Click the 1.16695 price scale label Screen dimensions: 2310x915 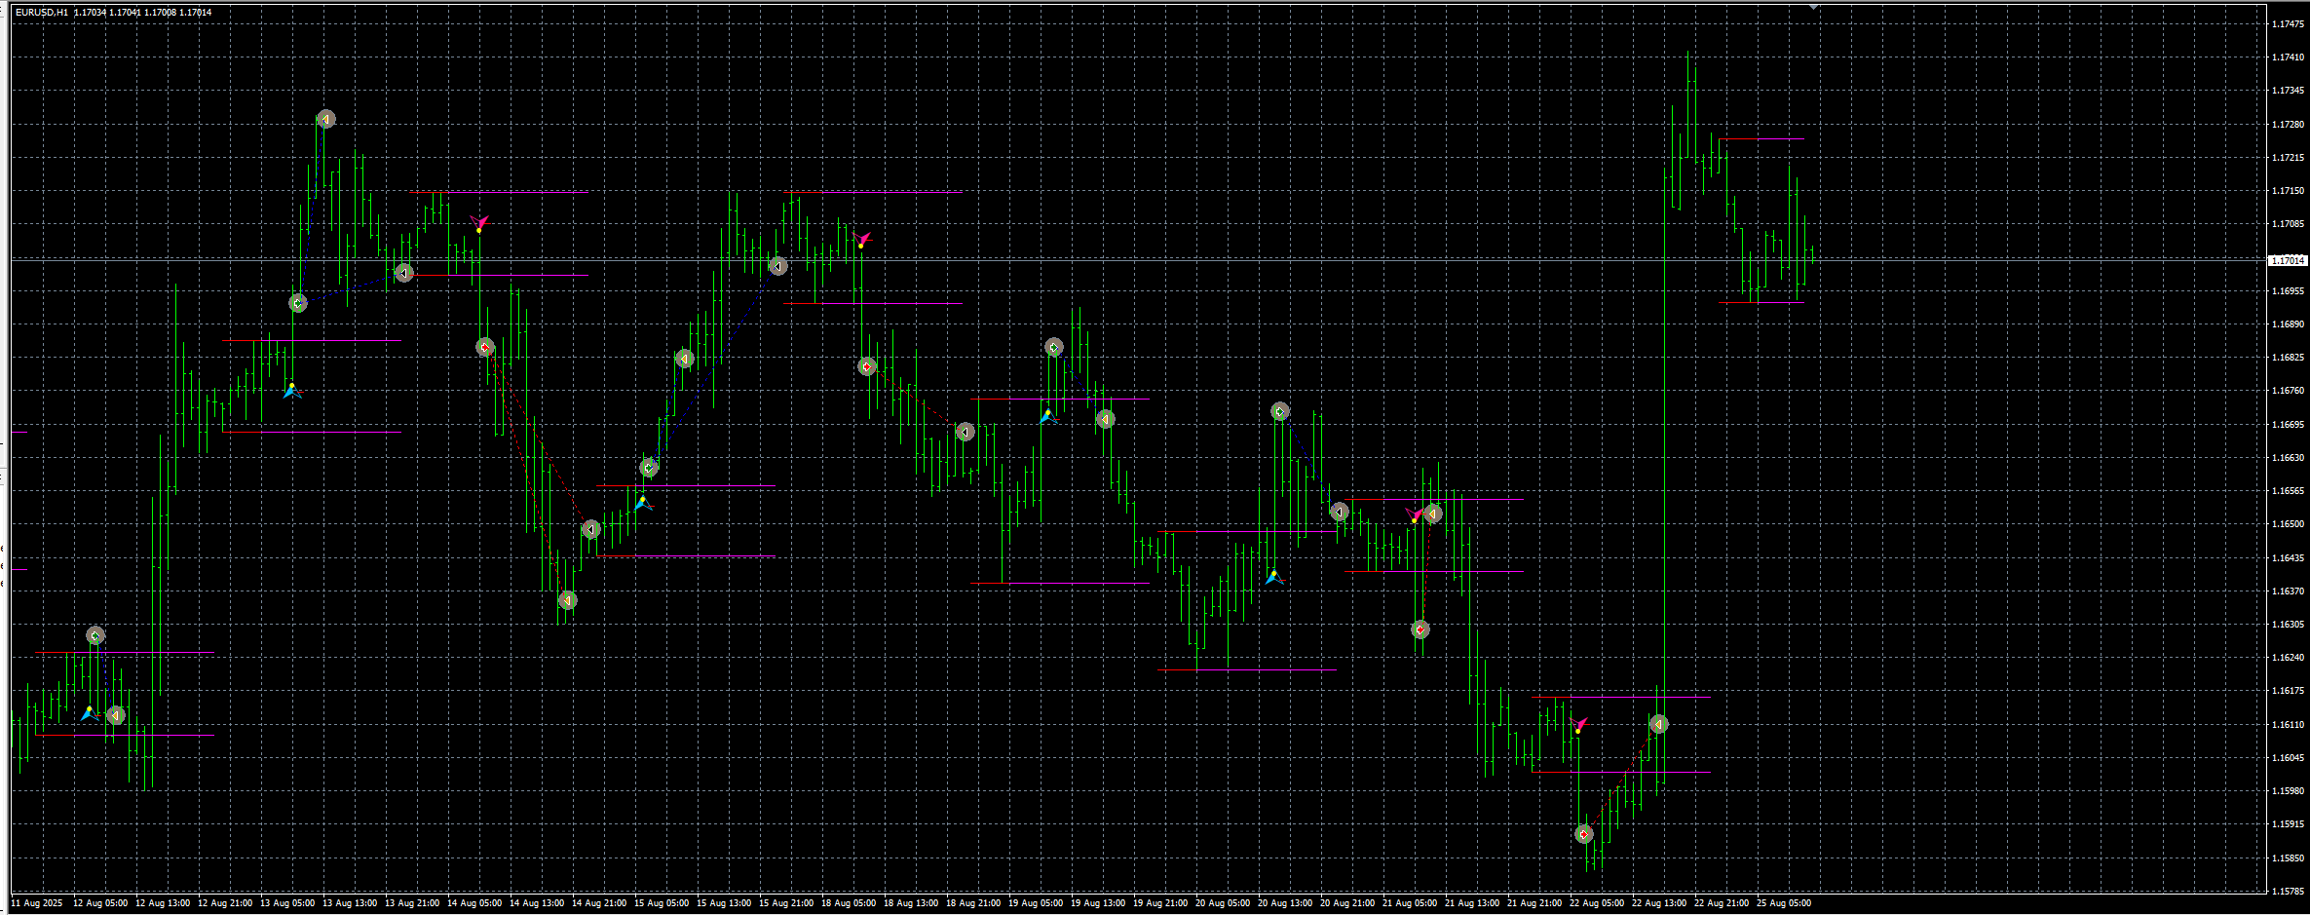pos(2288,424)
